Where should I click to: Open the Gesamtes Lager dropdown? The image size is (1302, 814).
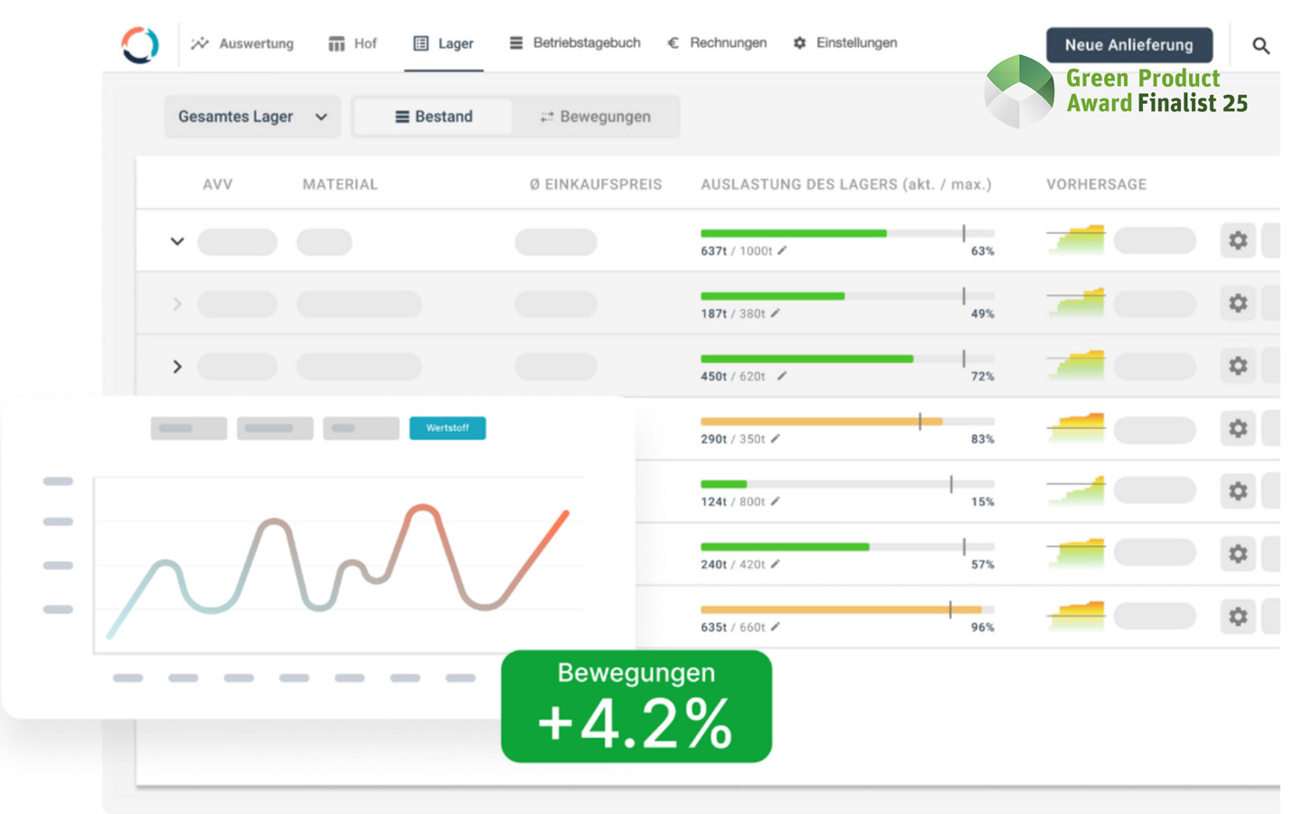251,117
